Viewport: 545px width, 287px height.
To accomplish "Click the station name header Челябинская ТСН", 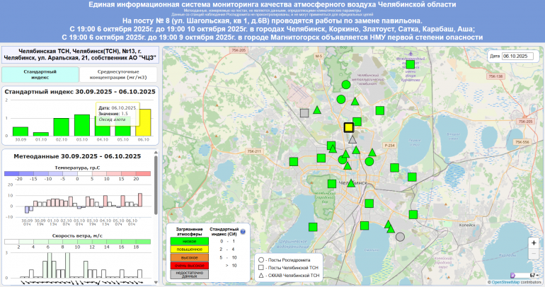I will coord(79,52).
